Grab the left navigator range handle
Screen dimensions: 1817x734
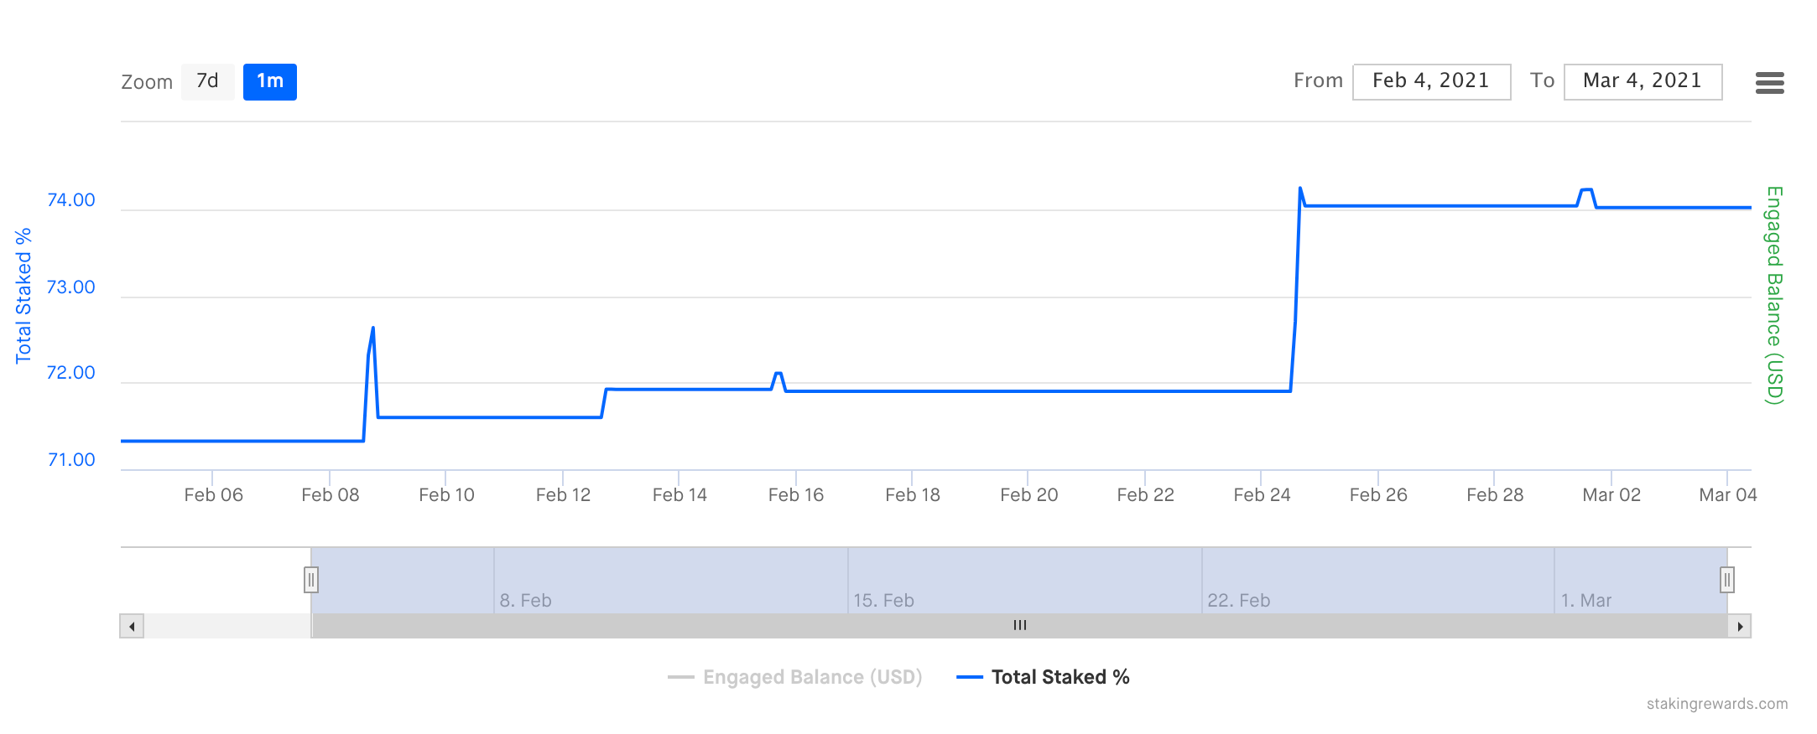click(x=311, y=580)
